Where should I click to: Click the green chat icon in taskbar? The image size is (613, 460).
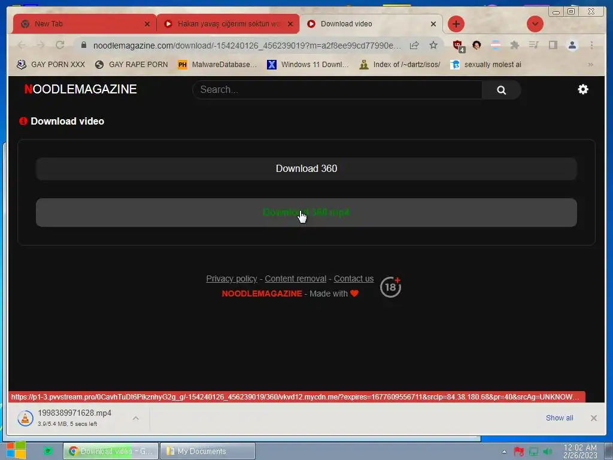pyautogui.click(x=48, y=451)
